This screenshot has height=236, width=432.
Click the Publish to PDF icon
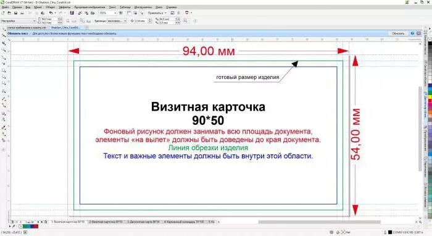(x=93, y=13)
